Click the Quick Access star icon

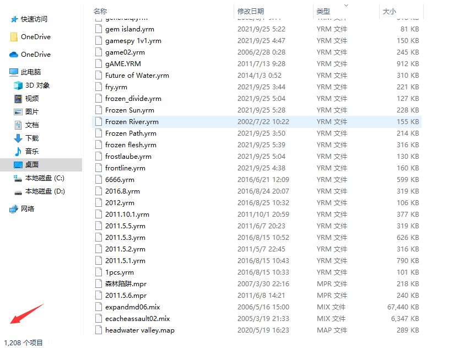[14, 19]
